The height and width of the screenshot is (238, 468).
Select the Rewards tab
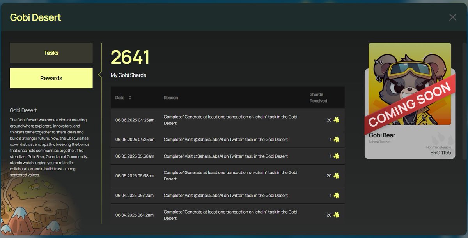51,78
